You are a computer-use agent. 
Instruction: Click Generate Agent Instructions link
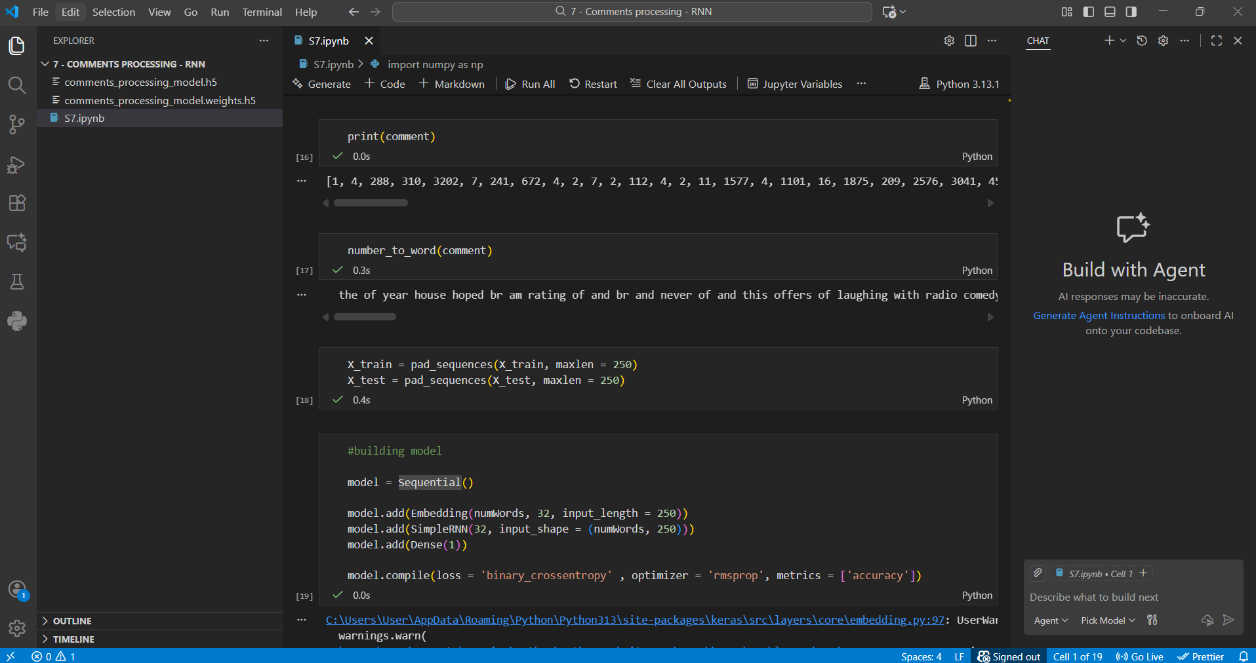[1099, 315]
